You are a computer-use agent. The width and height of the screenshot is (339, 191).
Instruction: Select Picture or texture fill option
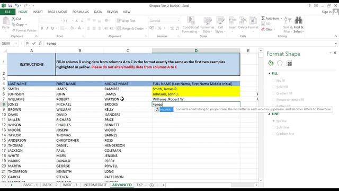273,100
